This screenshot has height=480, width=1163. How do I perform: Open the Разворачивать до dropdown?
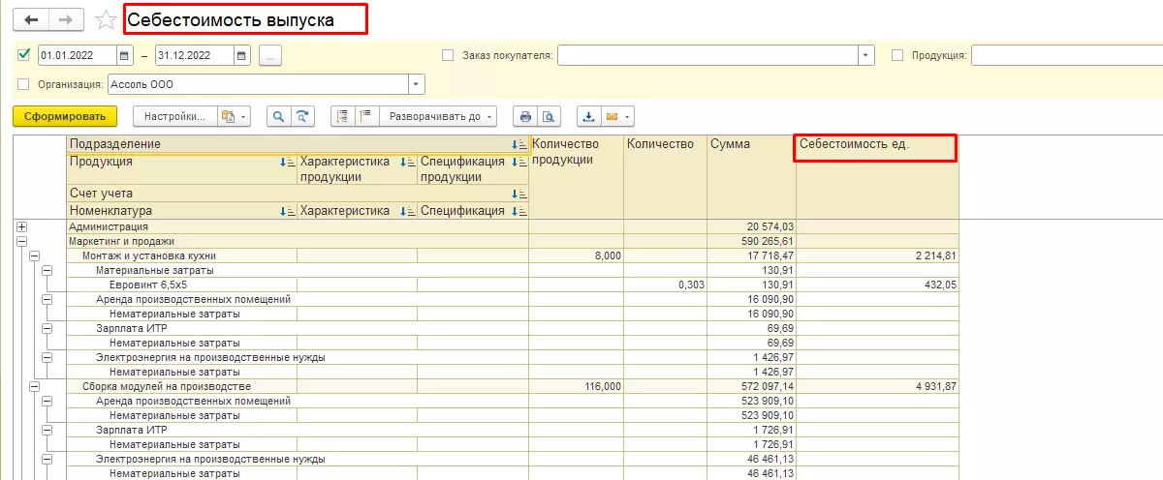pos(436,116)
